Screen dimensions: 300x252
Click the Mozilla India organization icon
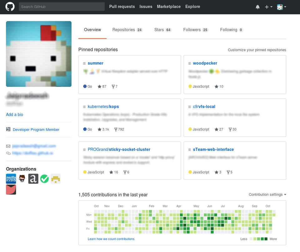click(11, 179)
